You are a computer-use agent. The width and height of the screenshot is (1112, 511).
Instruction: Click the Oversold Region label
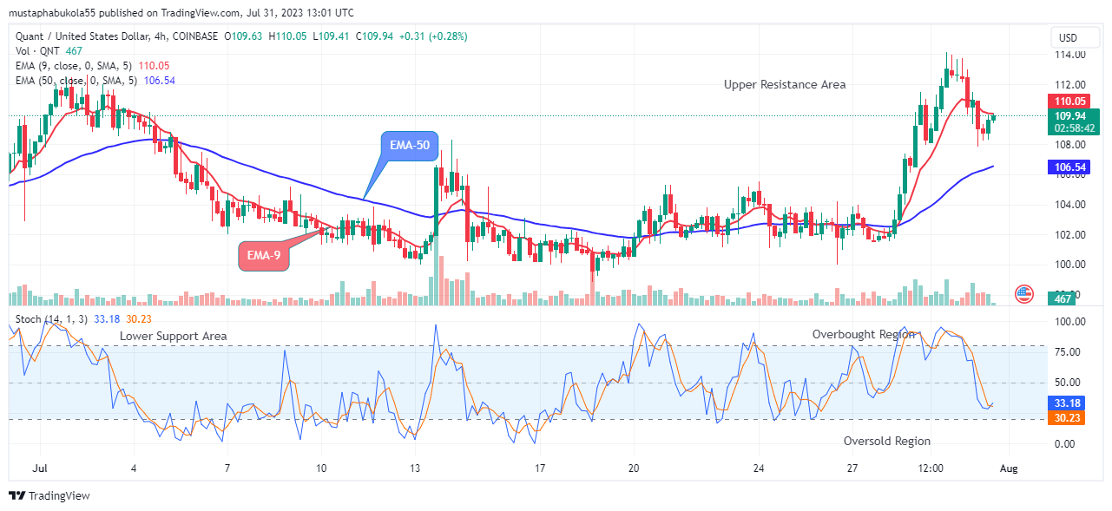(x=887, y=441)
